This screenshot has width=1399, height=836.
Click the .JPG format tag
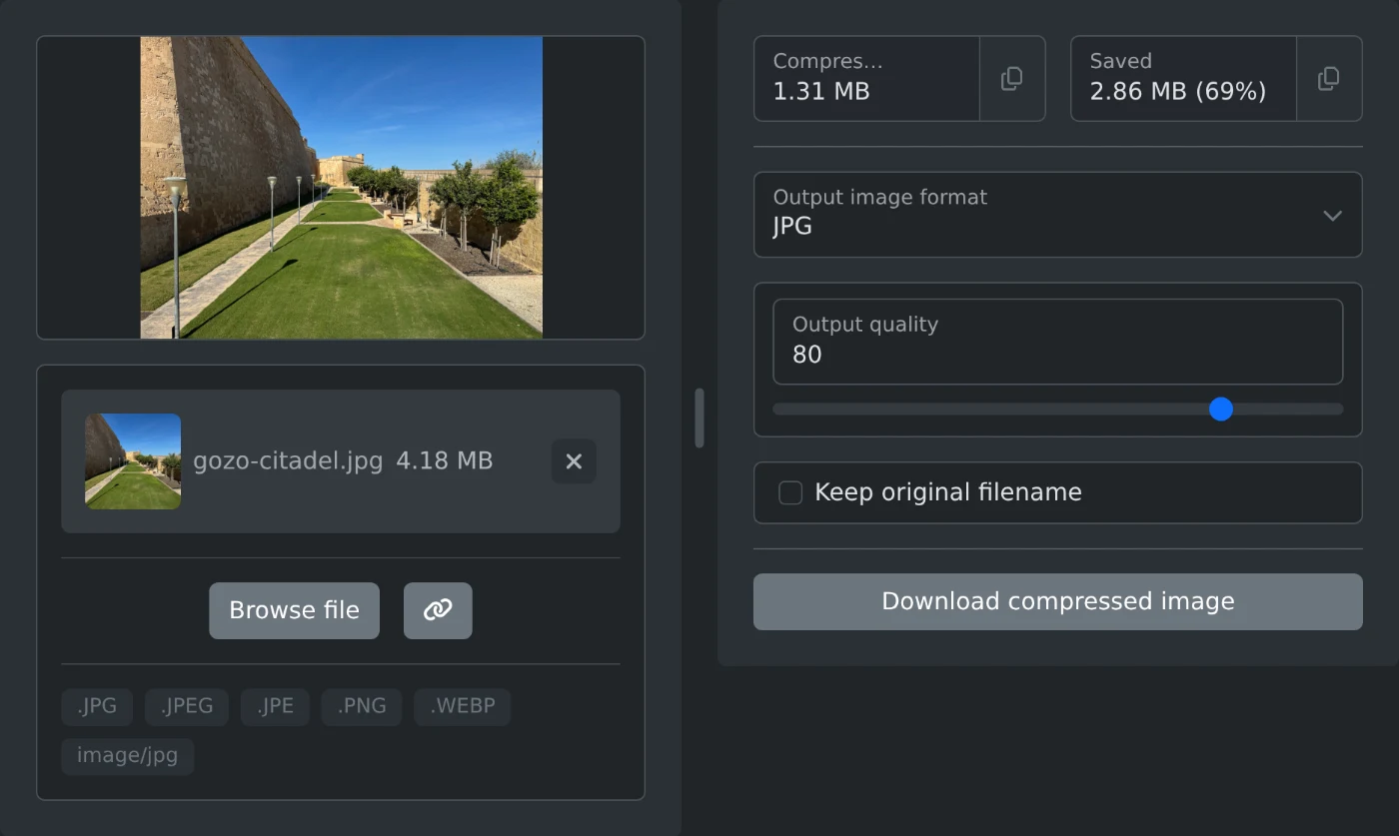click(97, 706)
